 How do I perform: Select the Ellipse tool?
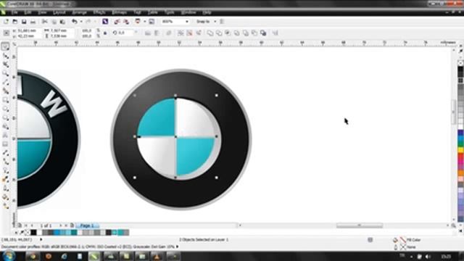(5, 109)
